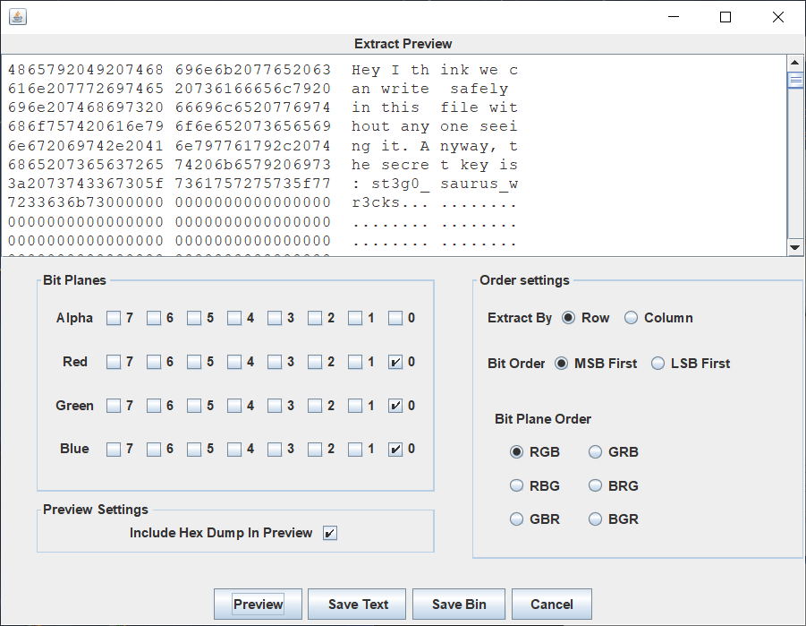Click decoded text 'he secre t key is'

(x=435, y=165)
